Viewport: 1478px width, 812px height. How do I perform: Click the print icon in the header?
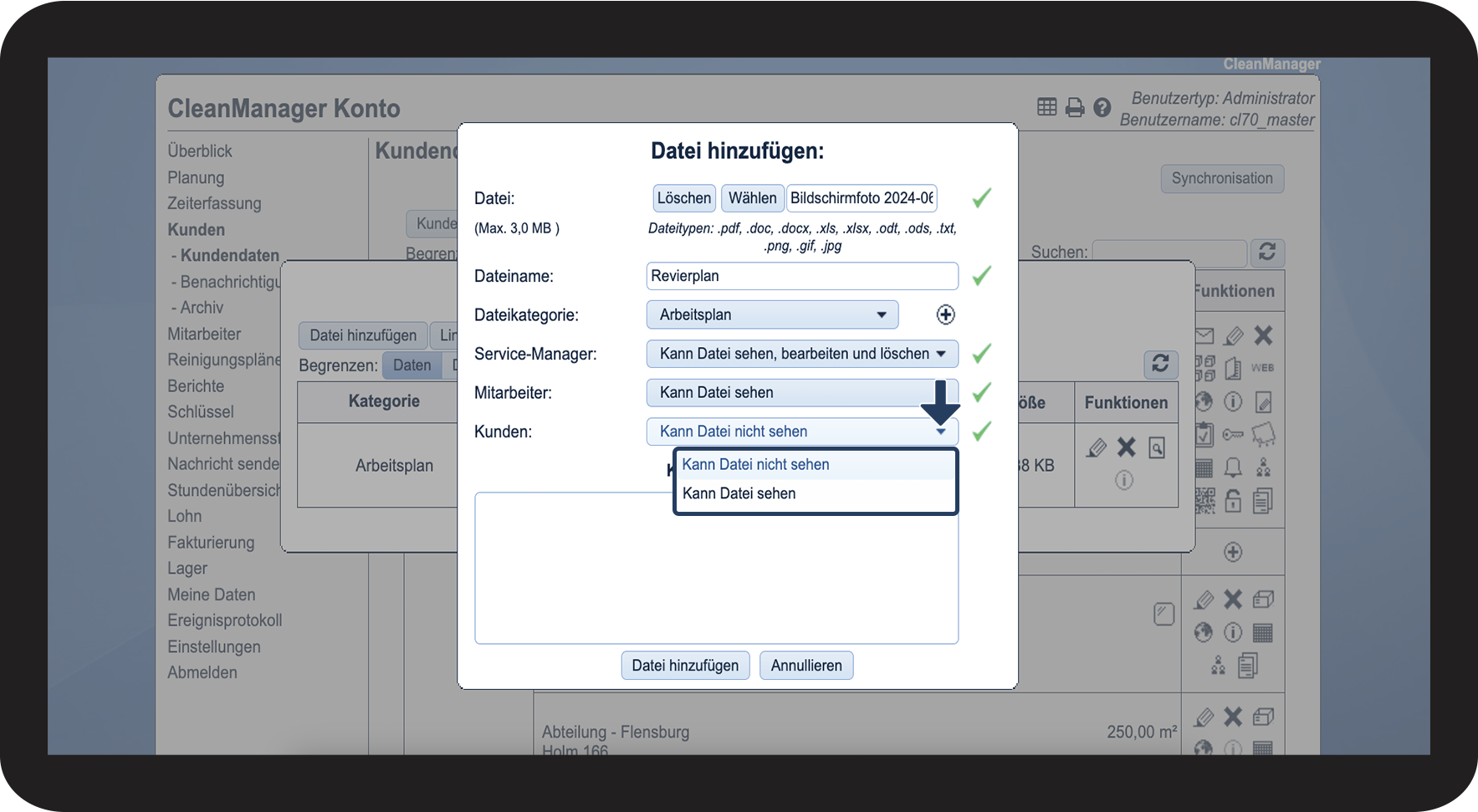click(1075, 107)
